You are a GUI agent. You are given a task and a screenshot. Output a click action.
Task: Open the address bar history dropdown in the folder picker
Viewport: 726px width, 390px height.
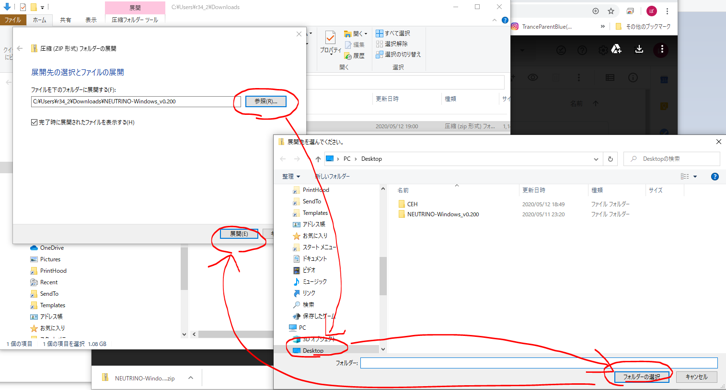pyautogui.click(x=596, y=159)
